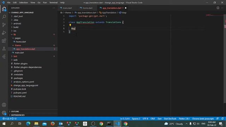Open the Search view in activity bar
Screen dimensions: 226x127
pyautogui.click(x=4, y=17)
